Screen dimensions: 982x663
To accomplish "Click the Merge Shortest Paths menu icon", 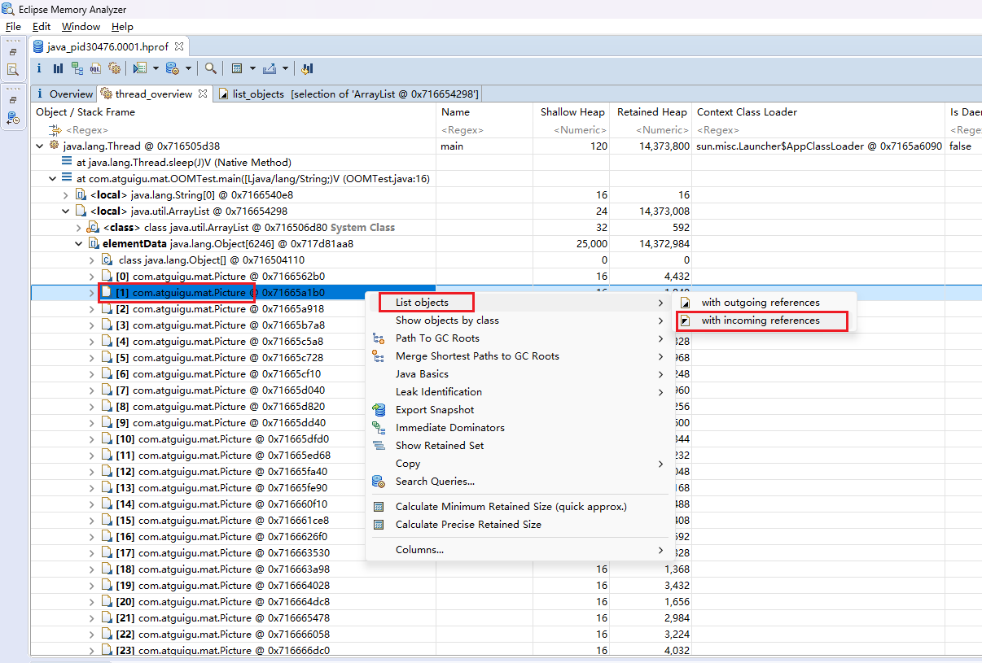I will tap(379, 356).
